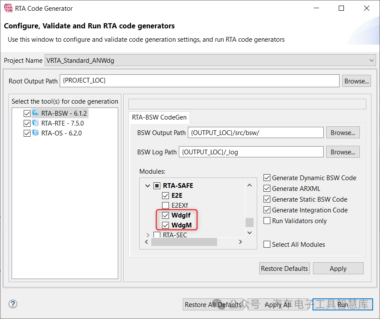Uncheck the RTA-RTE - 7.5.0 checkbox
Viewport: 380px width, 319px height.
tap(27, 123)
